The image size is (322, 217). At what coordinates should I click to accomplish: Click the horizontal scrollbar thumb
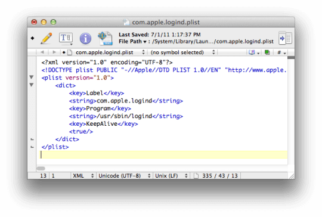[41, 169]
